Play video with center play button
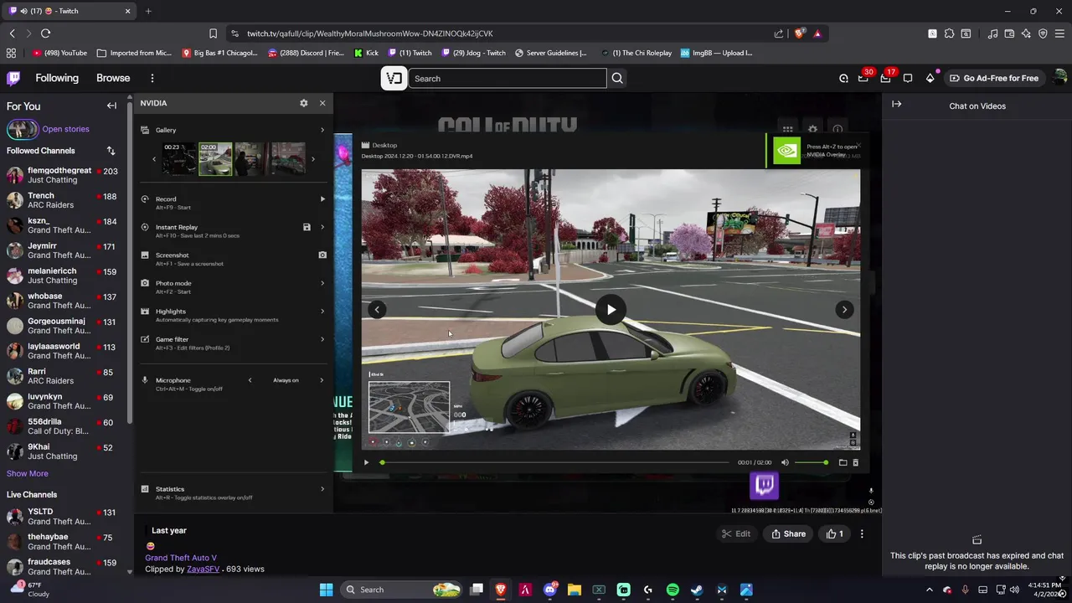The height and width of the screenshot is (603, 1072). tap(611, 310)
